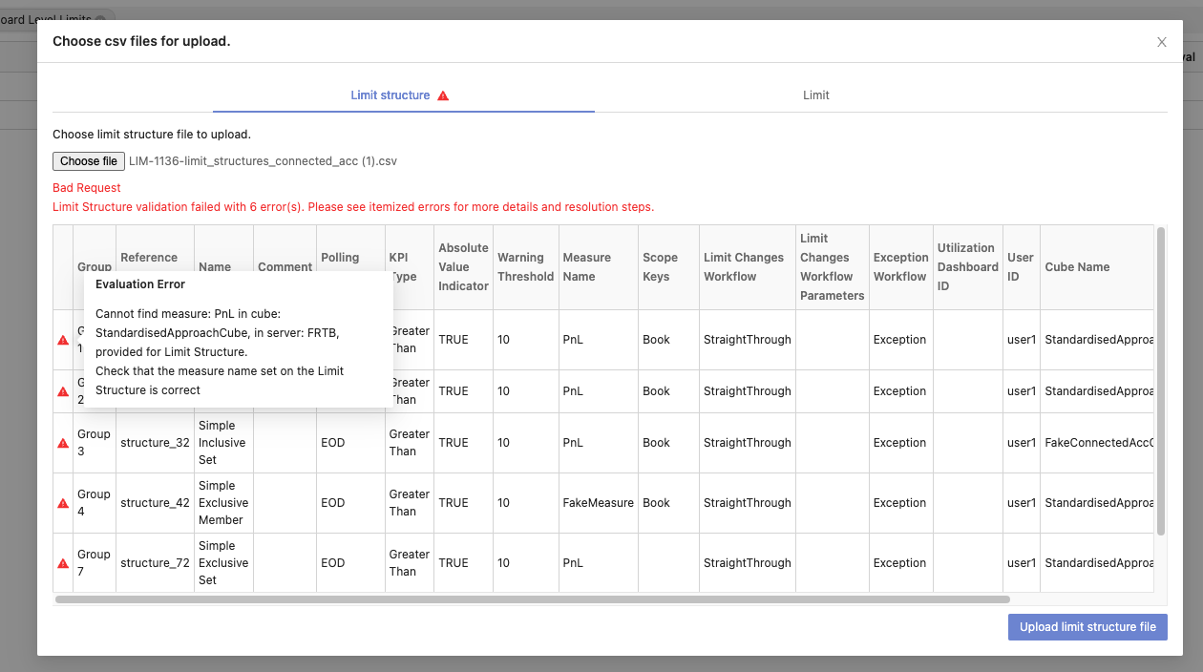The width and height of the screenshot is (1203, 672).
Task: Select the FakeMeasure cell in Group 4
Action: point(598,503)
